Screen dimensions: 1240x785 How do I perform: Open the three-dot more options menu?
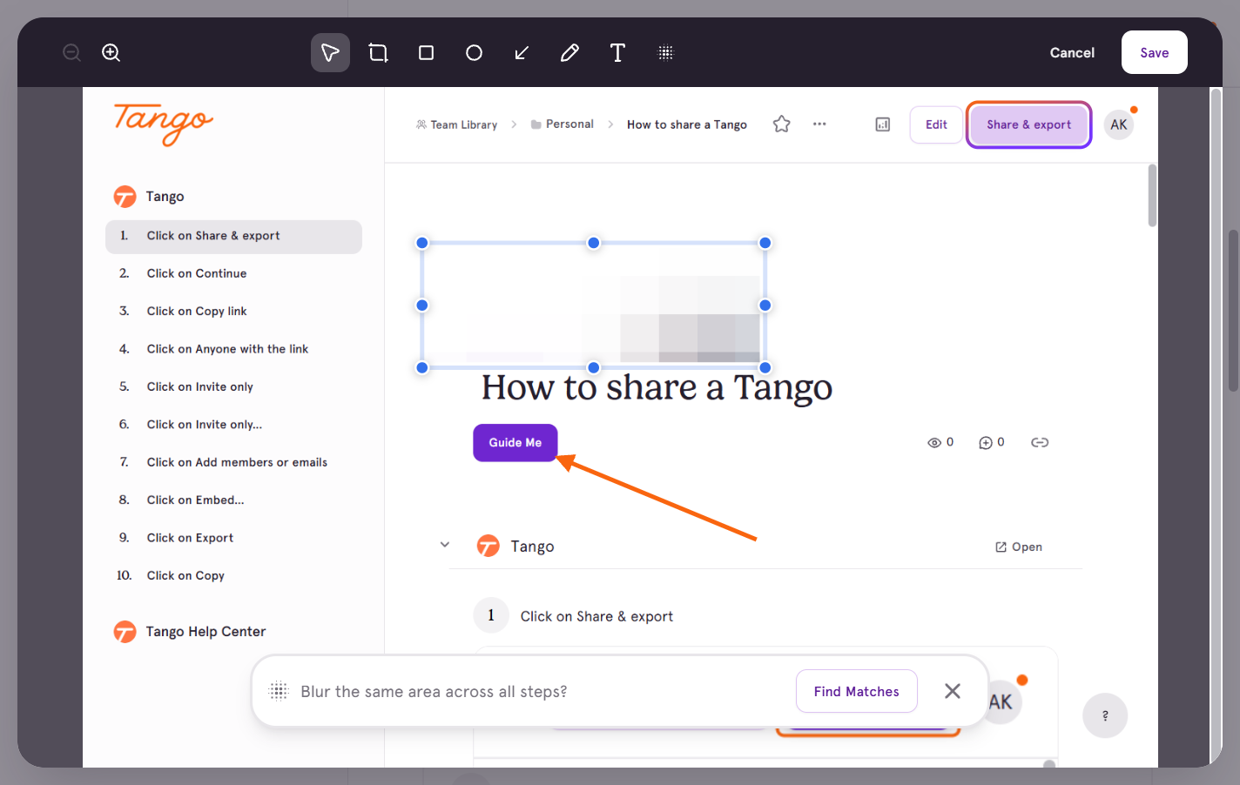click(819, 124)
